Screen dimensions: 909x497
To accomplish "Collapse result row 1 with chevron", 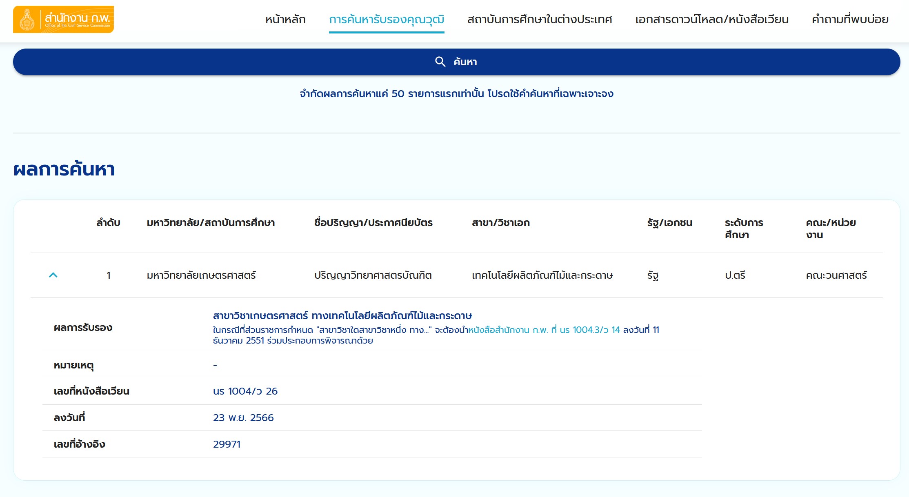I will 53,275.
